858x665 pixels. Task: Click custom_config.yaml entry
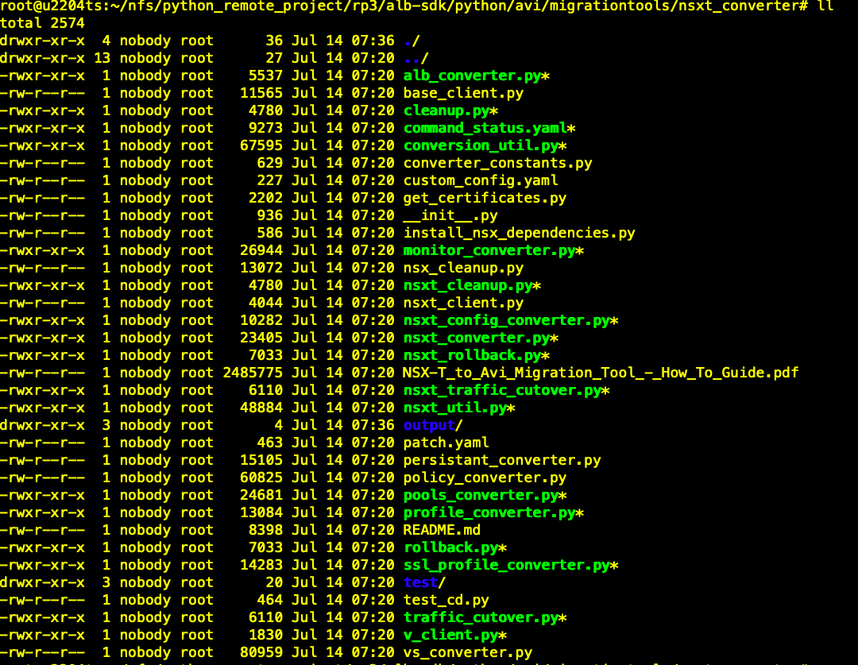pos(481,180)
